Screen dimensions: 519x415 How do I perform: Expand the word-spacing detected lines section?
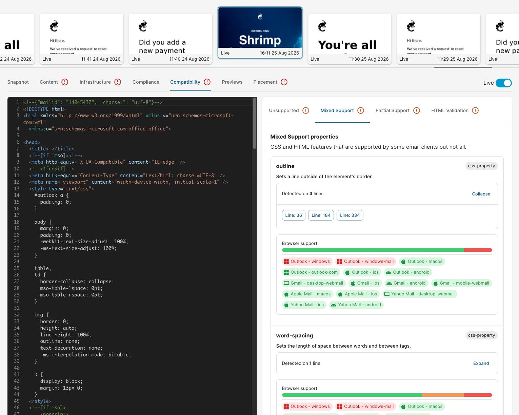click(481, 363)
